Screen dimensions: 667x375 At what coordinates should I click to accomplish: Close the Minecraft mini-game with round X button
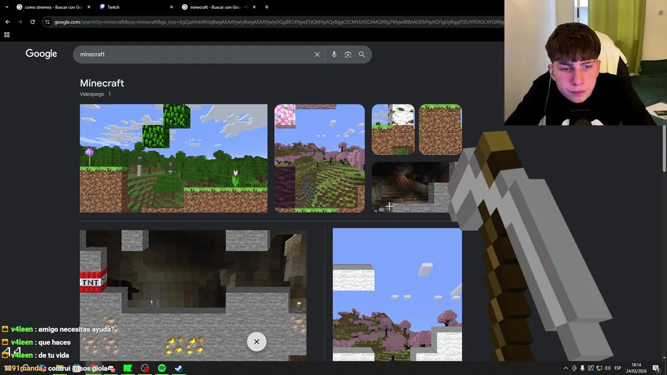tap(256, 342)
